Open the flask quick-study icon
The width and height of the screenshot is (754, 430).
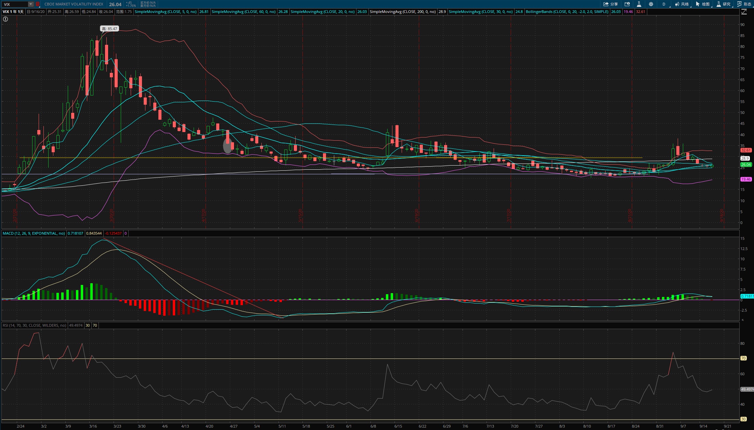coord(639,4)
